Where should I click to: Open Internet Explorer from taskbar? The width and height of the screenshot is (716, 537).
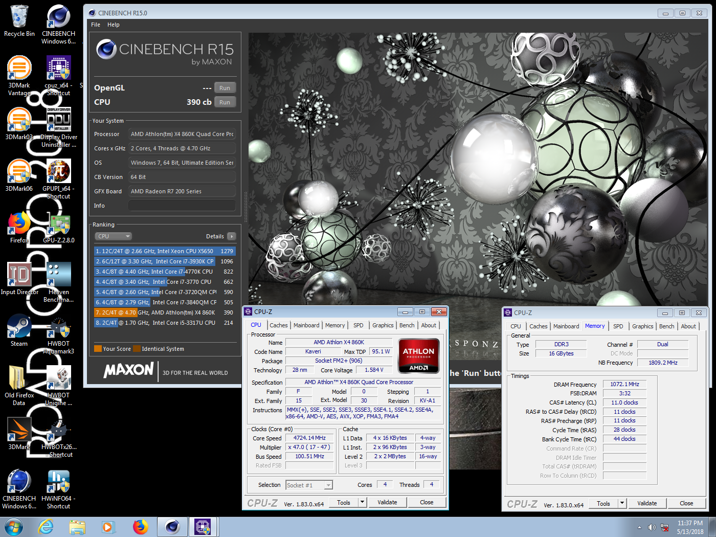[x=46, y=527]
